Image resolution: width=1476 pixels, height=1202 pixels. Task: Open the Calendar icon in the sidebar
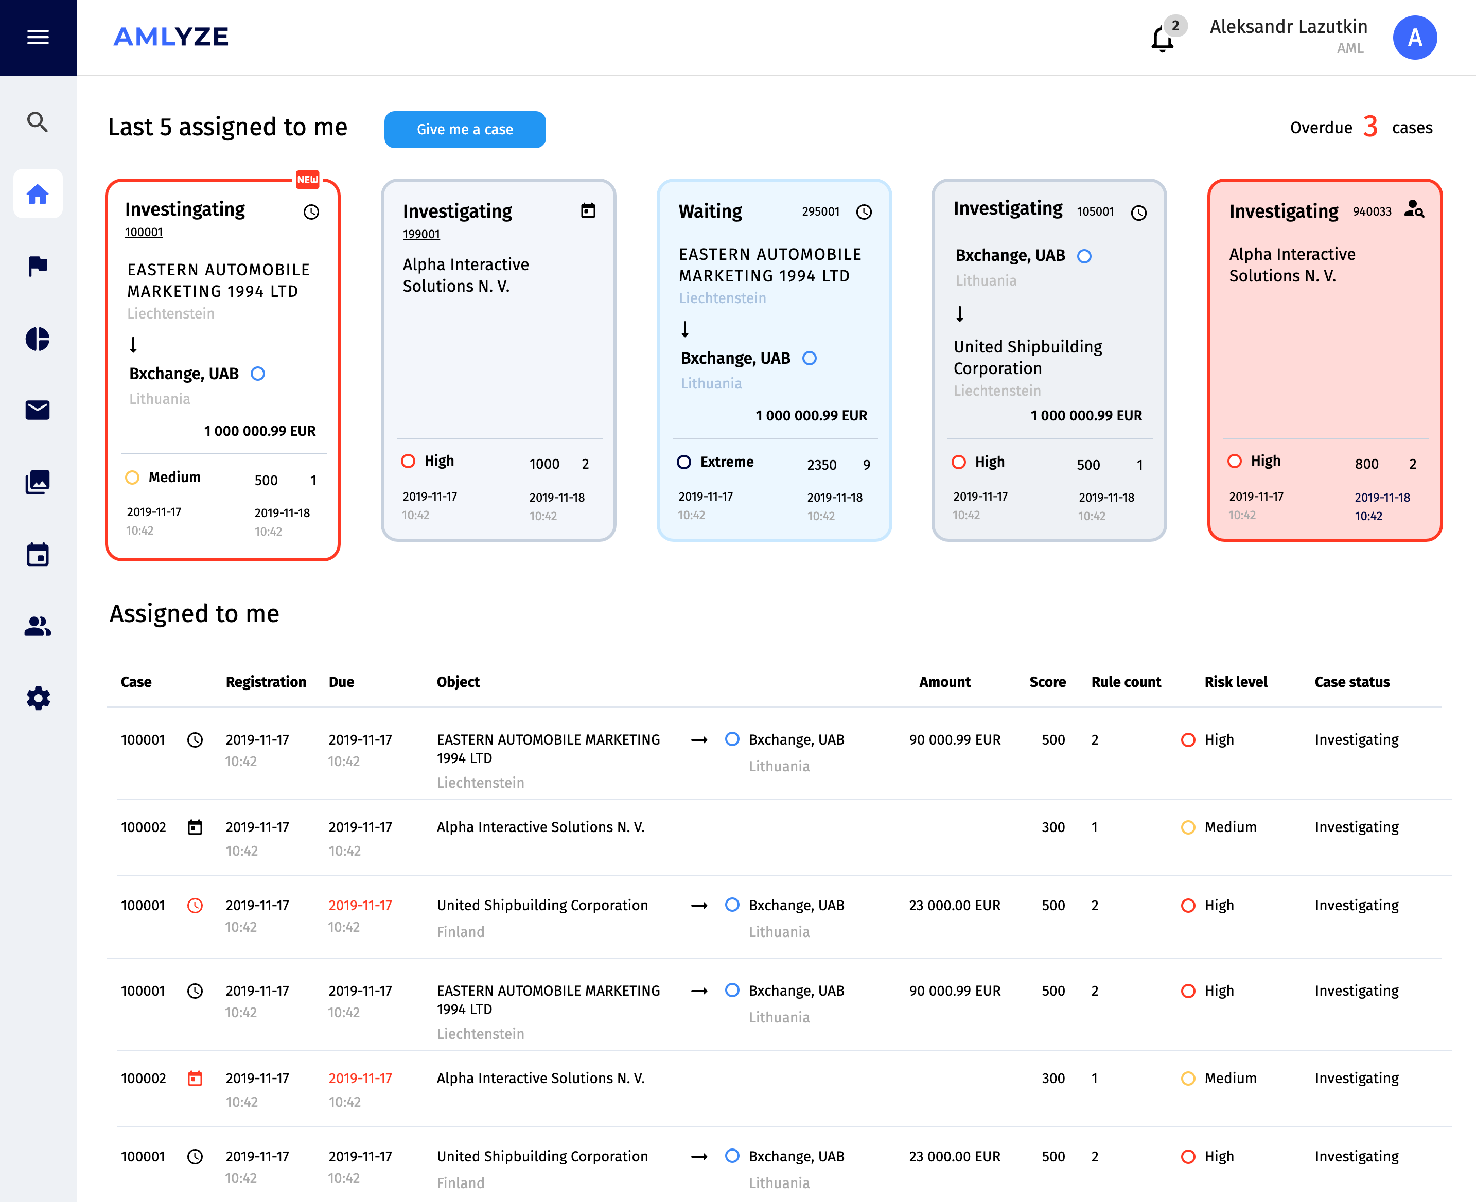tap(38, 554)
